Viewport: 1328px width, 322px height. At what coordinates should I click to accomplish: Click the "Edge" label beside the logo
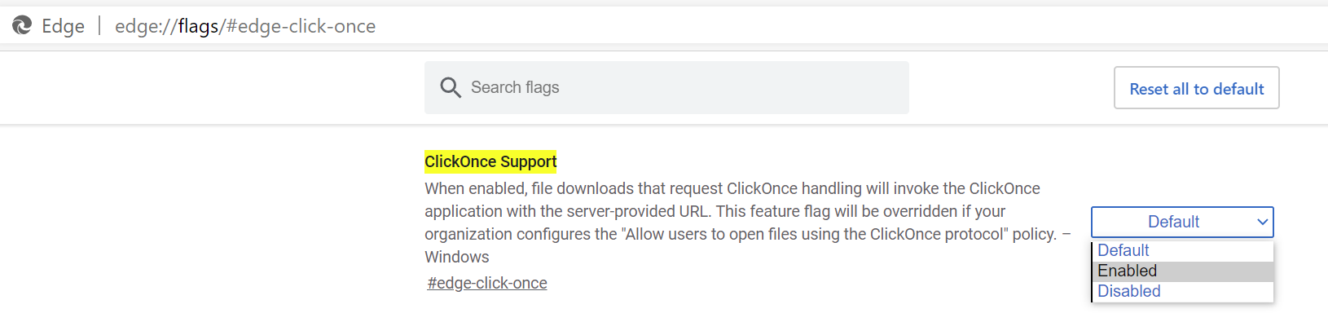[x=63, y=26]
